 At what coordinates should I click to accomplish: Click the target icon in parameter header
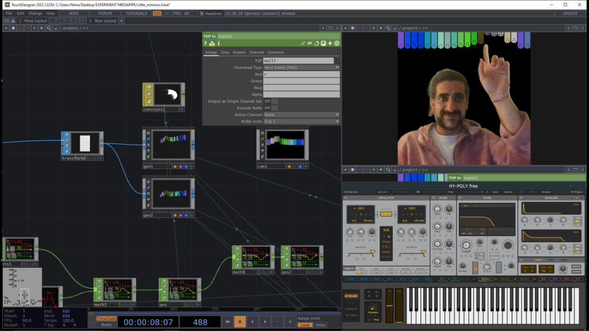point(337,43)
